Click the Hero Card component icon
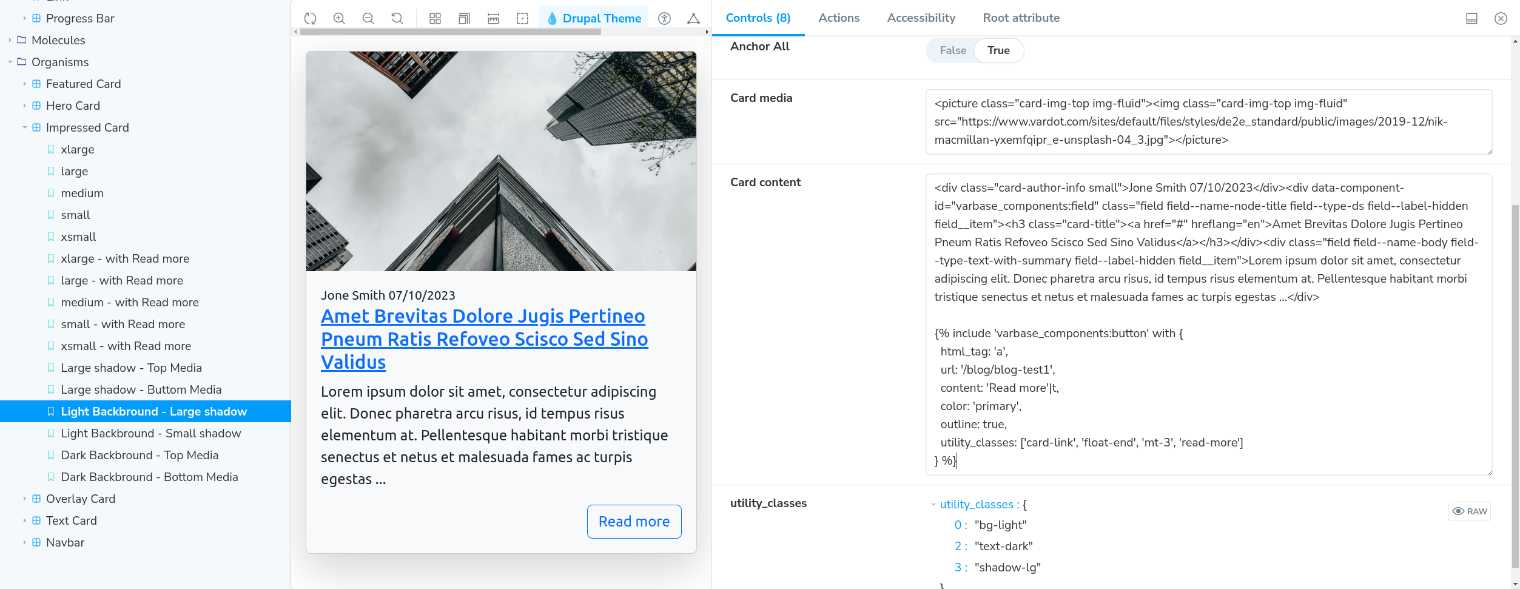This screenshot has height=589, width=1520. [36, 106]
